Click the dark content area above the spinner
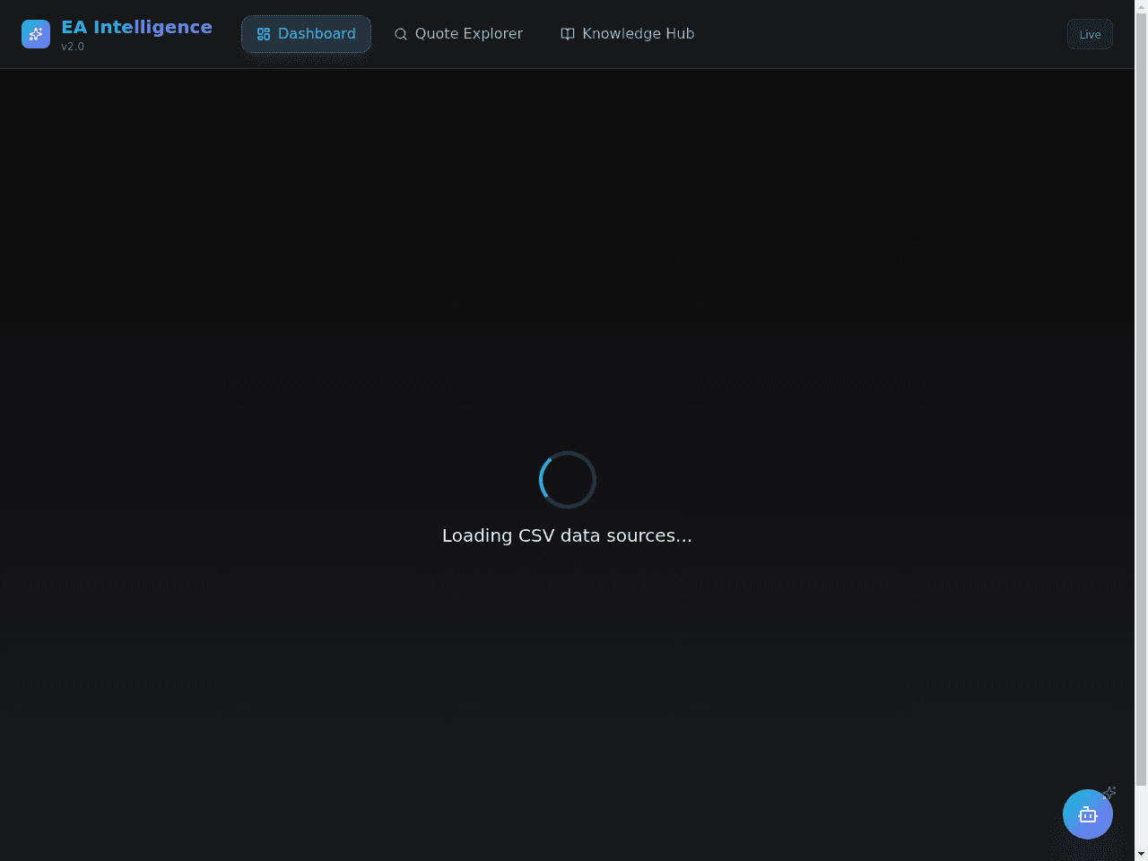 pyautogui.click(x=567, y=260)
